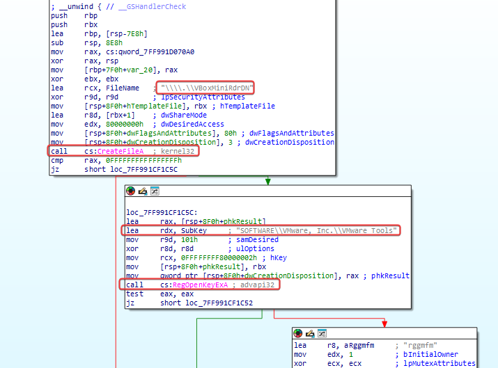The image size is (498, 368).
Task: Click the RegOpenKeyExA call target
Action: click(x=200, y=285)
